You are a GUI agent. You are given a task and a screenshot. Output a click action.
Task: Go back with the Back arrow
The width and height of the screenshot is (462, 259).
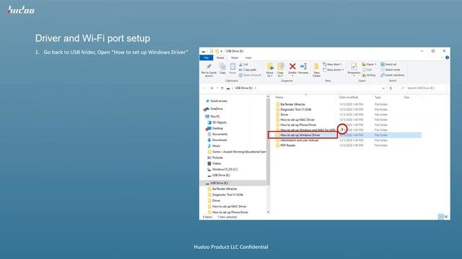204,88
